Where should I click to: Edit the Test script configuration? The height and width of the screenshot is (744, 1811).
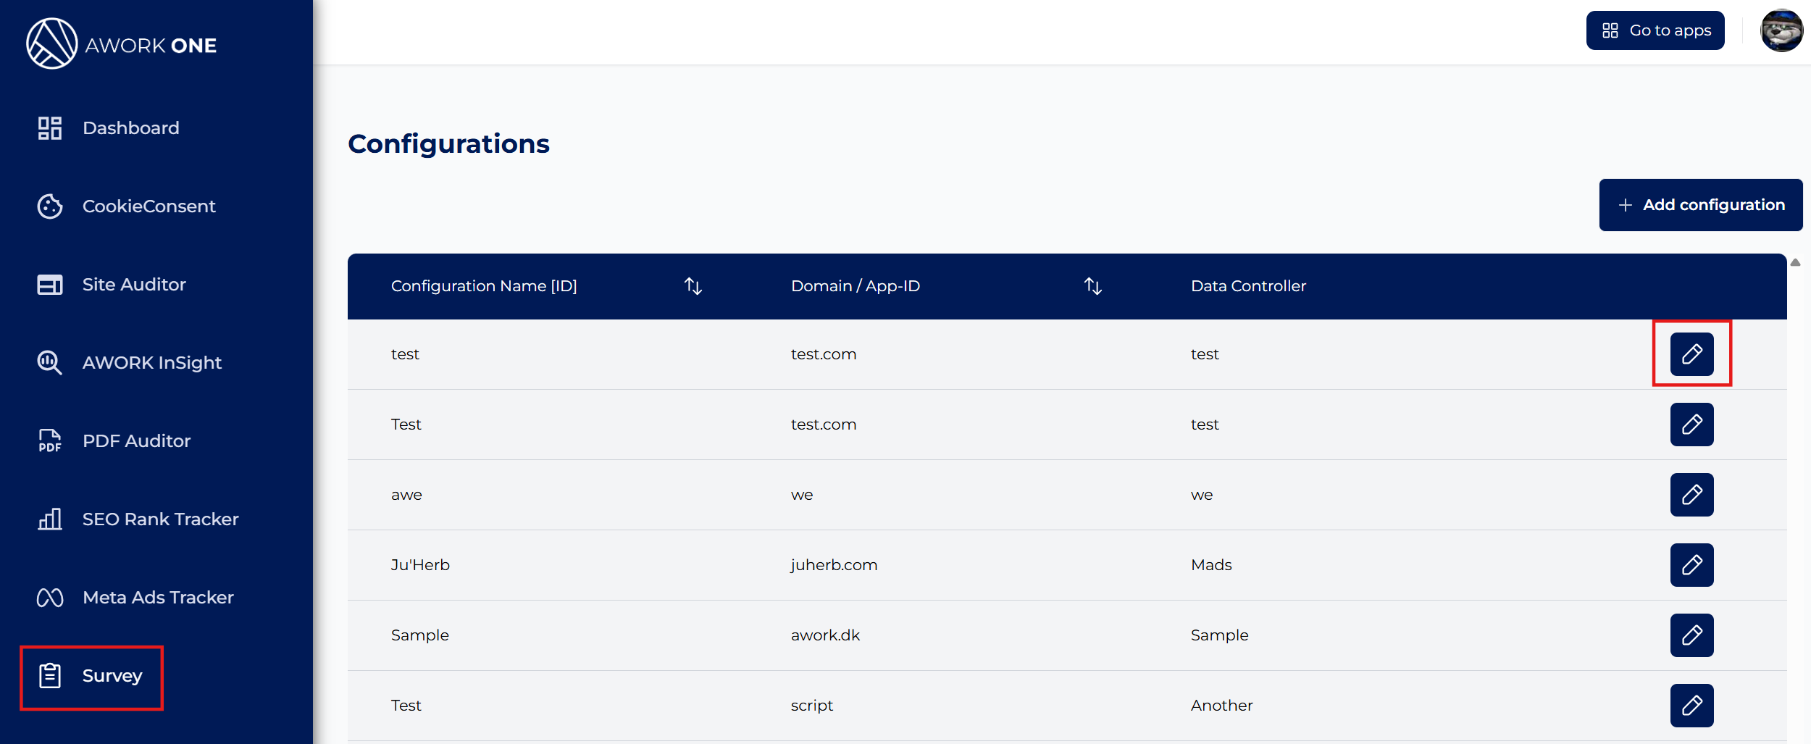(1691, 706)
